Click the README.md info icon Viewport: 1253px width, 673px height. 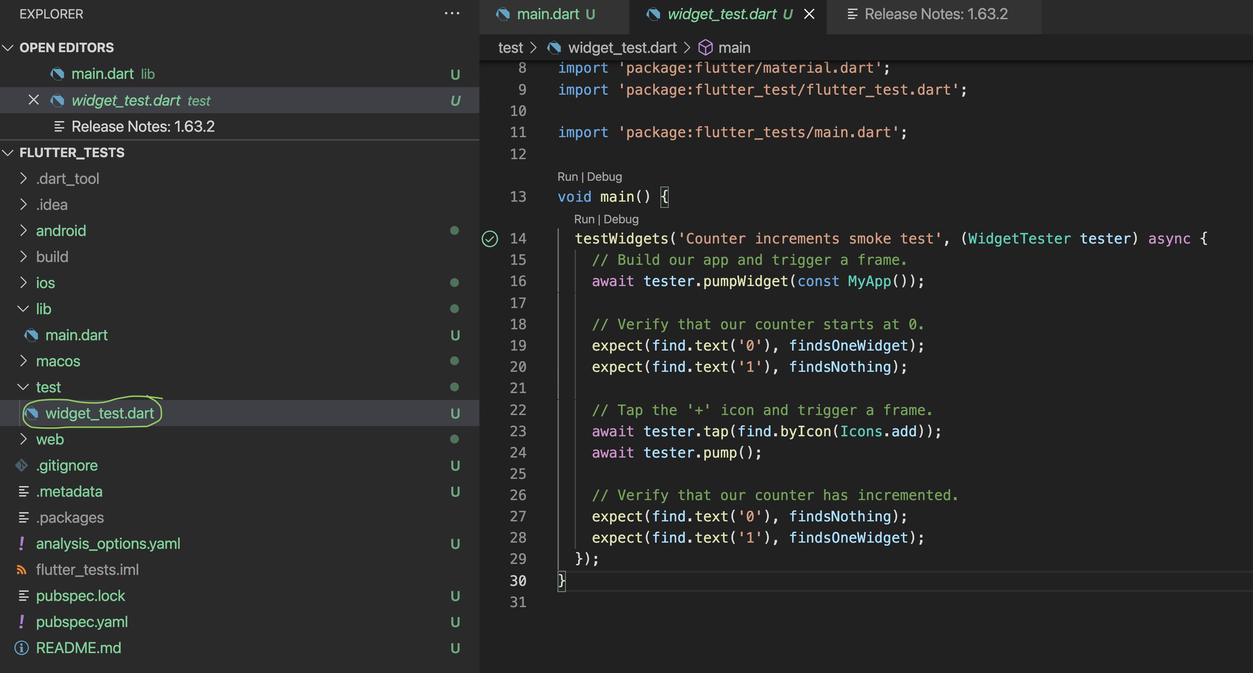[x=21, y=648]
